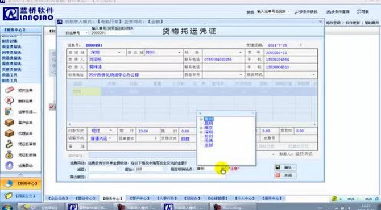The image size is (381, 210).
Task: Switch to the 【个人中心】 bottom tab
Action: [x=245, y=198]
